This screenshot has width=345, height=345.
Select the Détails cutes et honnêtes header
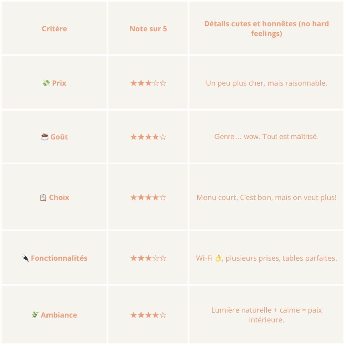pyautogui.click(x=266, y=29)
